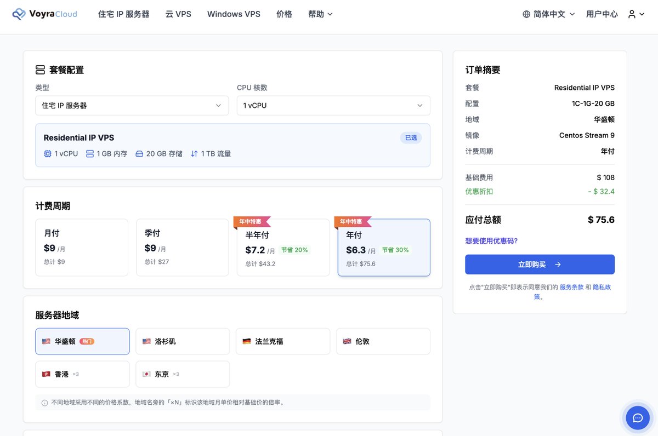Click the memory icon beside 1 GB 内存
This screenshot has height=436, width=658.
[x=90, y=154]
